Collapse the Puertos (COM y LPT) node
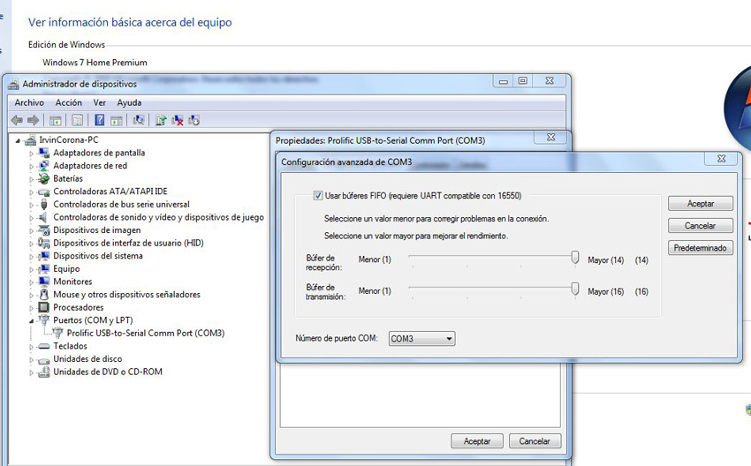The width and height of the screenshot is (751, 466). coord(32,320)
